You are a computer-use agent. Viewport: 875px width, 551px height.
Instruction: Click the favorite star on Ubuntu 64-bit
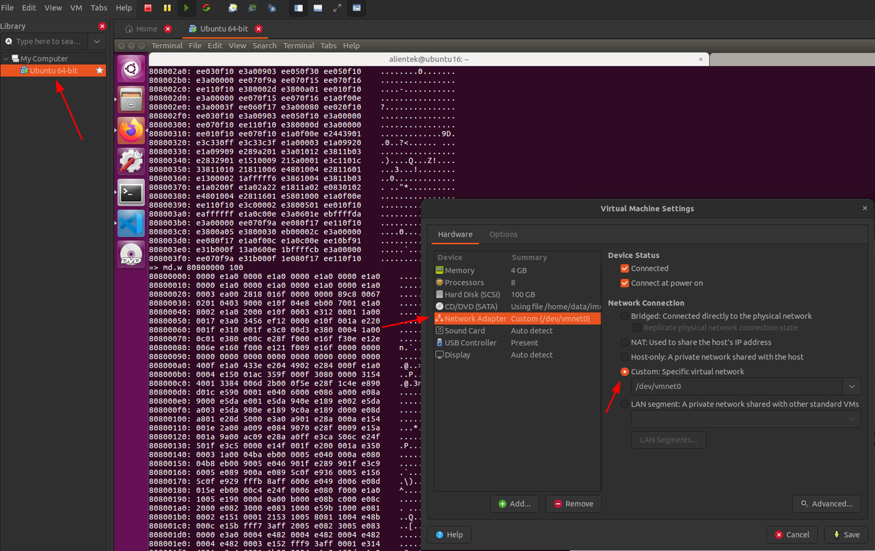(100, 70)
